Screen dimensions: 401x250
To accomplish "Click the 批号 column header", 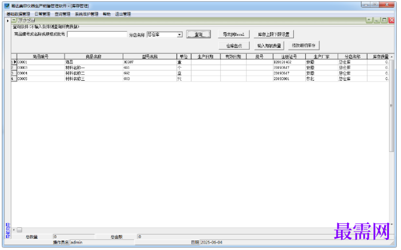I will click(x=260, y=56).
